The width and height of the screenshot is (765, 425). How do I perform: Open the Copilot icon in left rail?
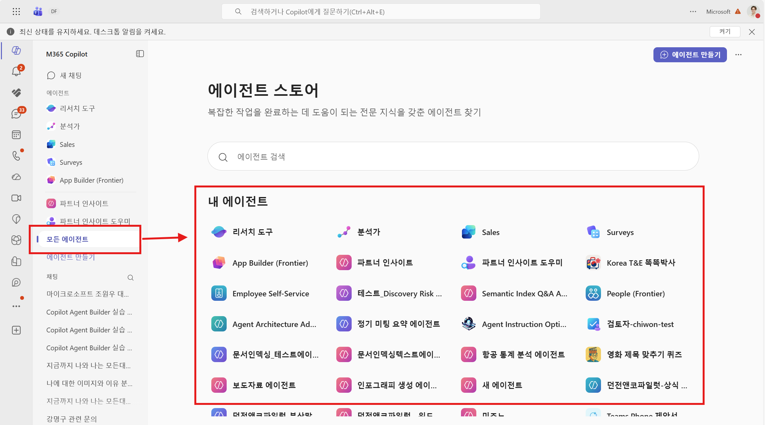[x=16, y=50]
